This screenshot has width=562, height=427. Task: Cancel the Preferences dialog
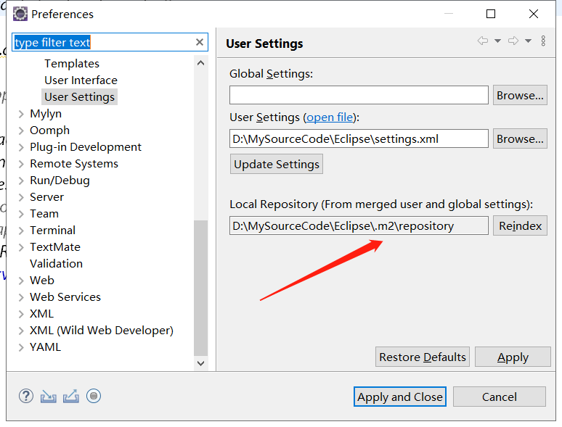[x=500, y=397]
